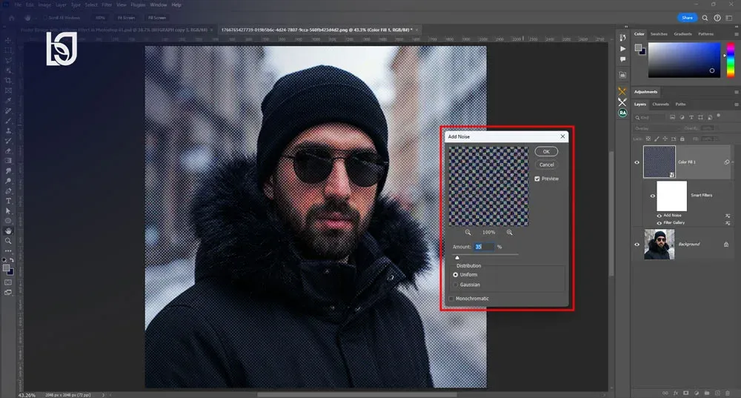
Task: Select the Path Selection tool
Action: pos(8,210)
